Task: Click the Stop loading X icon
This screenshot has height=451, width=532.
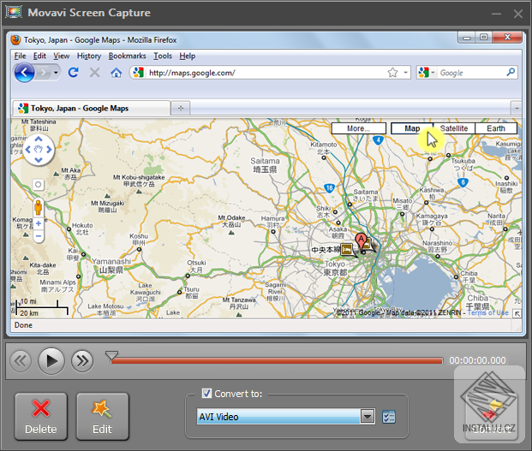Action: click(94, 72)
